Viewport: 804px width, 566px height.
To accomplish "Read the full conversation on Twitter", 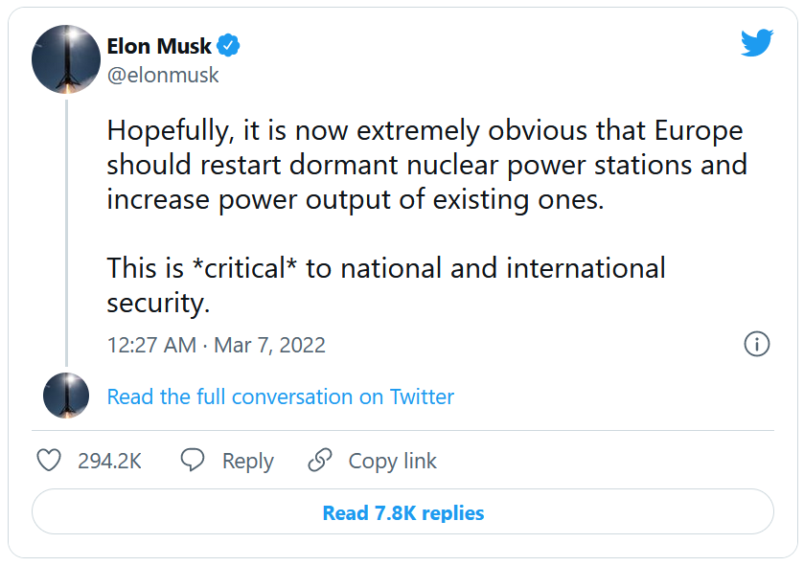I will click(281, 396).
